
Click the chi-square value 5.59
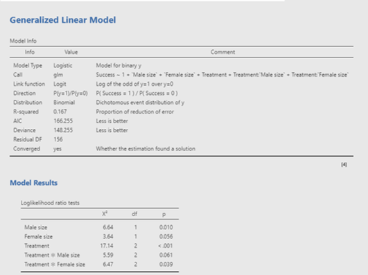[107, 255]
